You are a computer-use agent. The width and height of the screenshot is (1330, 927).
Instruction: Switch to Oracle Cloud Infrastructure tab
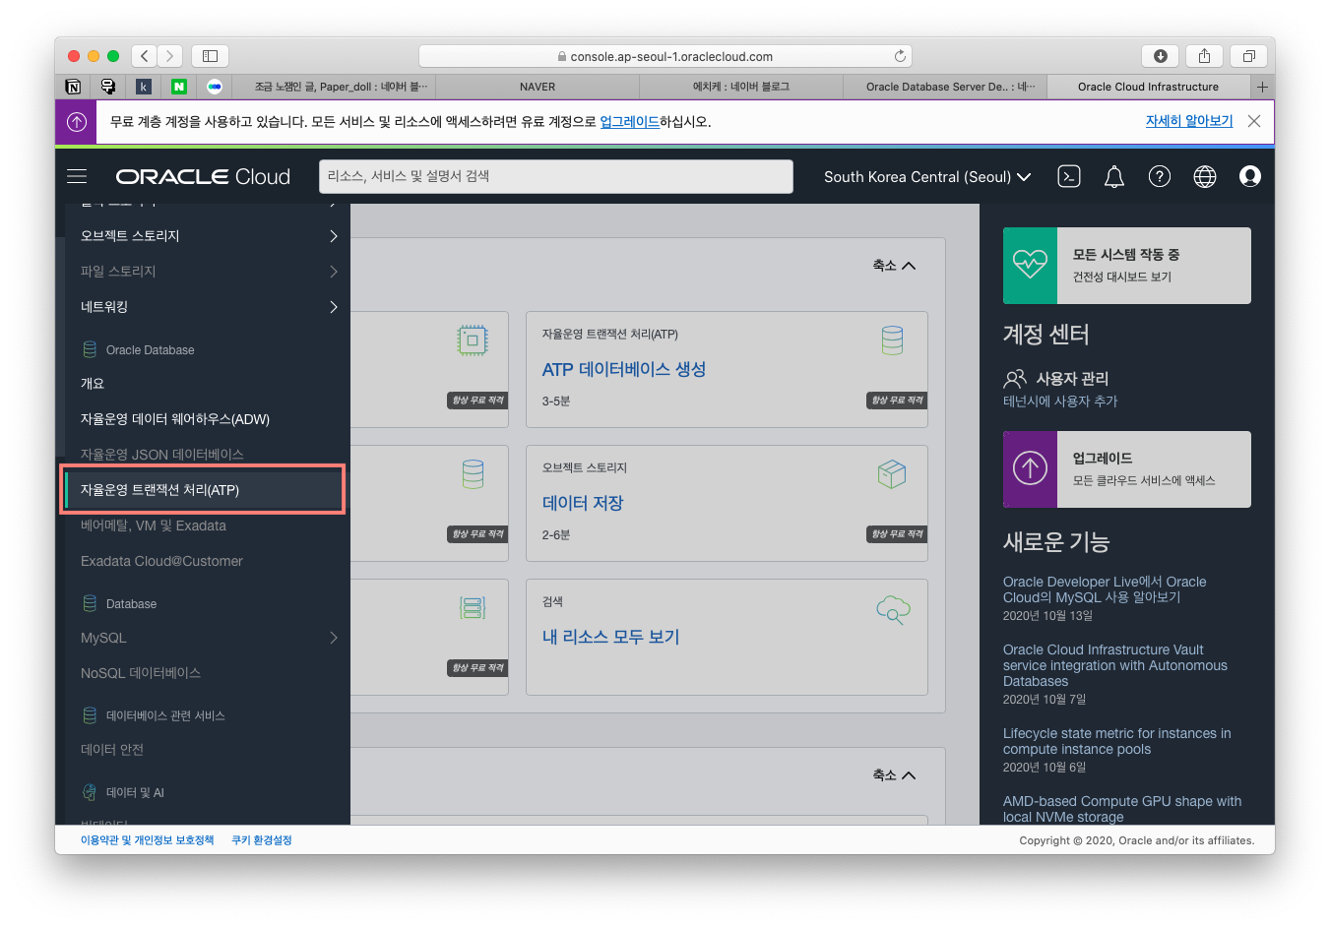(x=1148, y=87)
